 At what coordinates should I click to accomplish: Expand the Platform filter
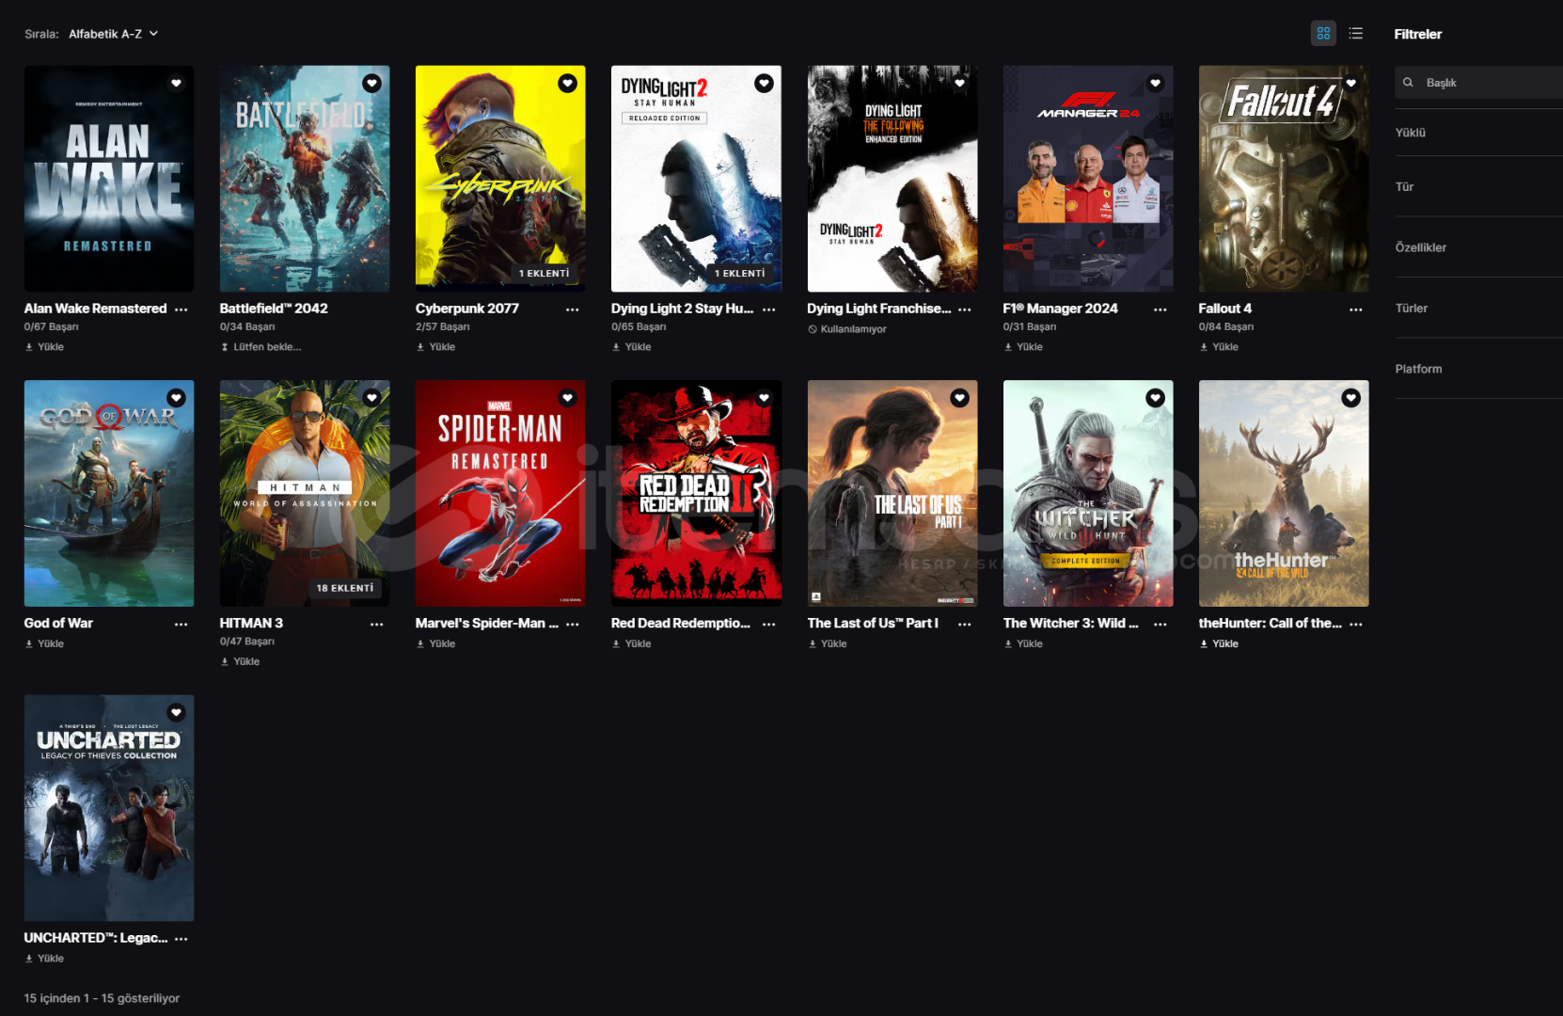pos(1478,369)
